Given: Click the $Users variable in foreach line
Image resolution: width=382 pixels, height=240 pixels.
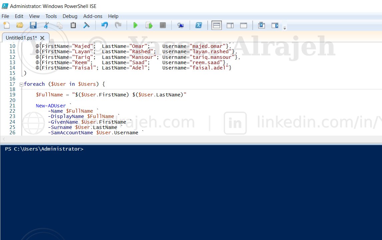Looking at the screenshot, I should point(87,84).
